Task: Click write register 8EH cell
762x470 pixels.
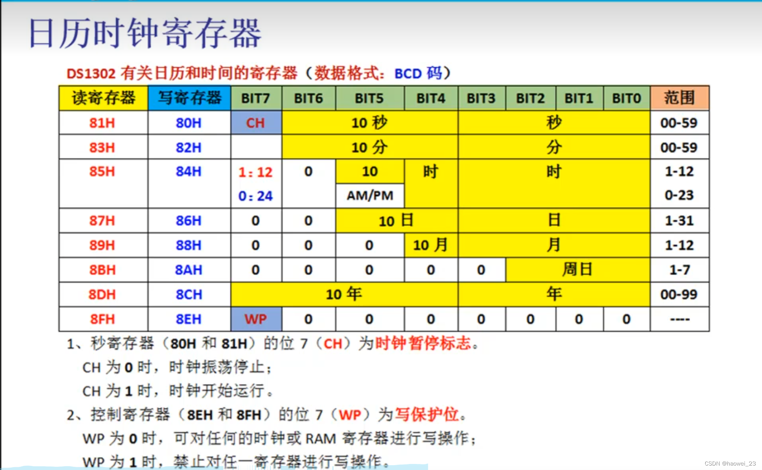Action: click(x=189, y=319)
